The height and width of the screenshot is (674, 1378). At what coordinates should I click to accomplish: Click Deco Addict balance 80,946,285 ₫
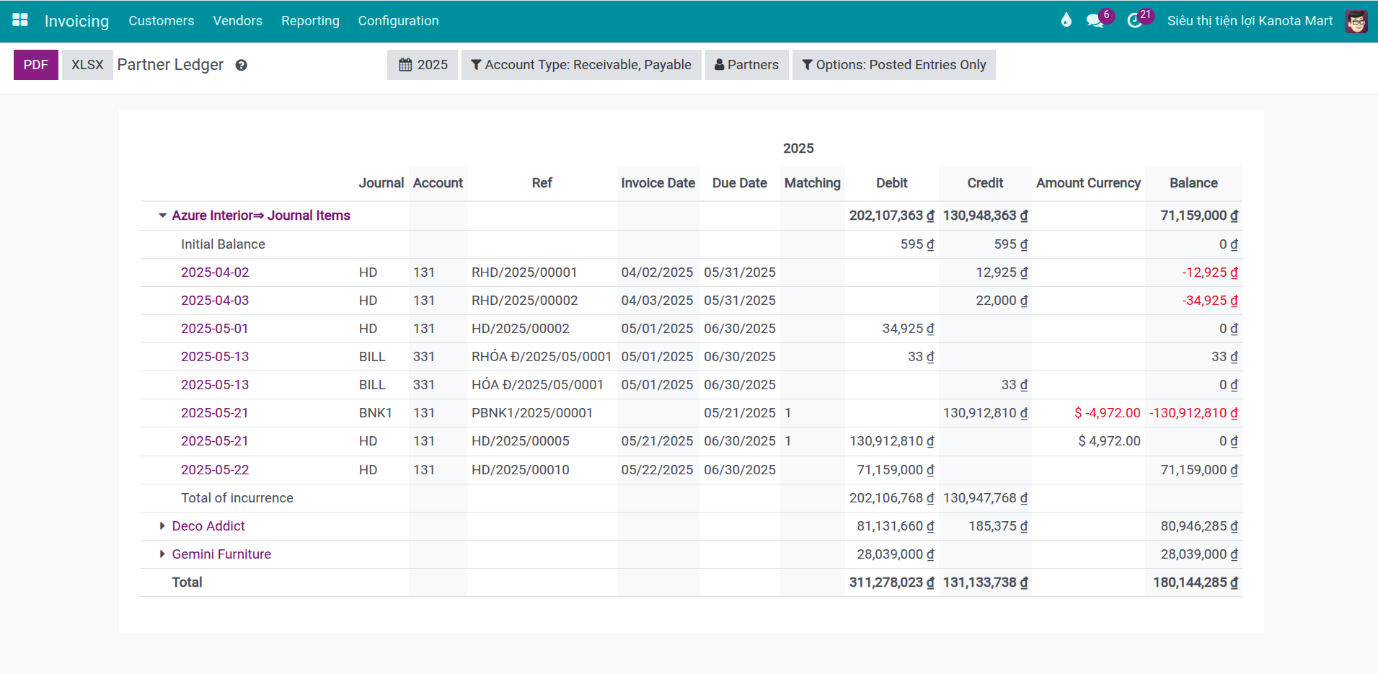[1199, 526]
